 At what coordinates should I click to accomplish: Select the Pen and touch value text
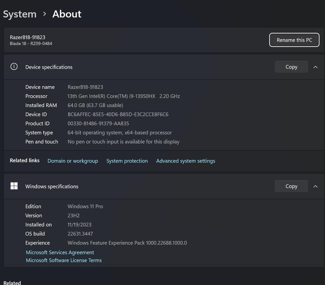123,141
